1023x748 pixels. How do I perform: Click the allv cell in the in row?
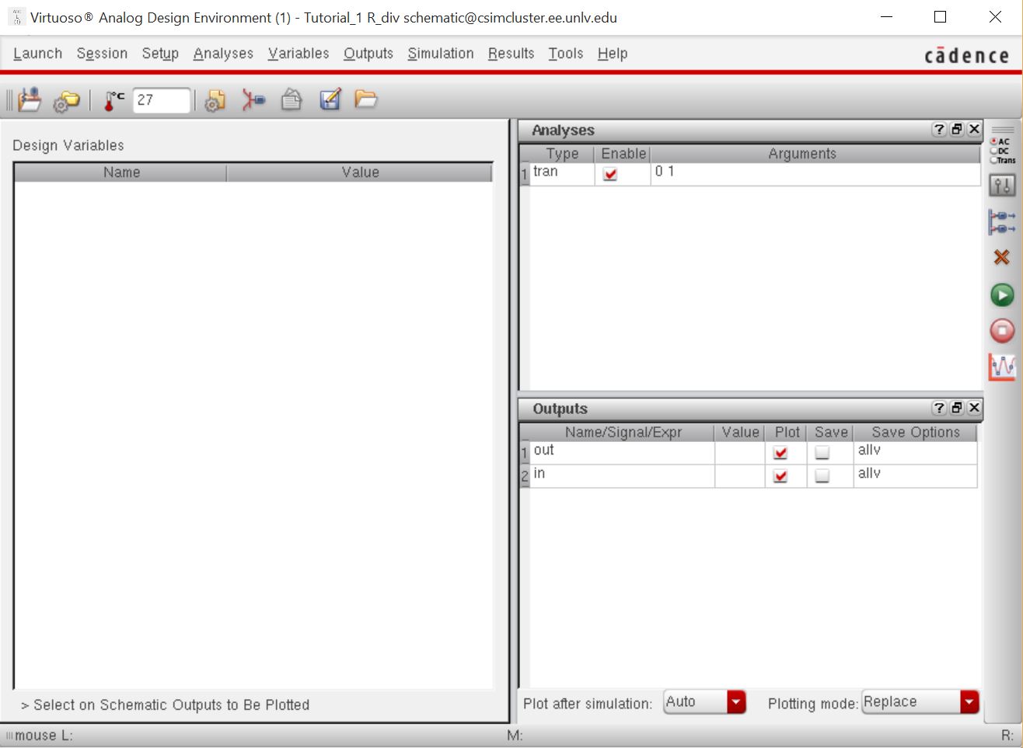point(915,476)
